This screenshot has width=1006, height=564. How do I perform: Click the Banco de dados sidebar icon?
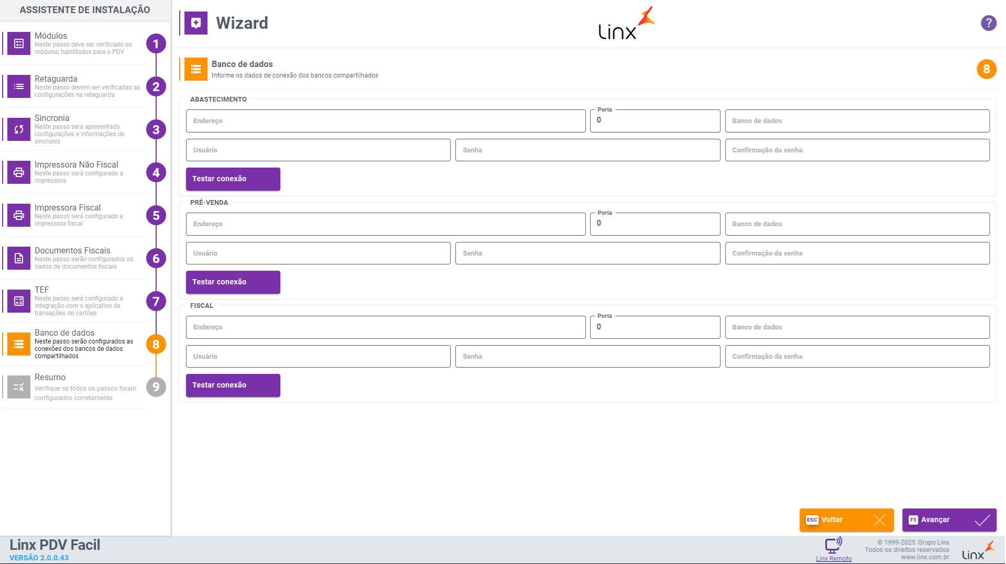(19, 344)
